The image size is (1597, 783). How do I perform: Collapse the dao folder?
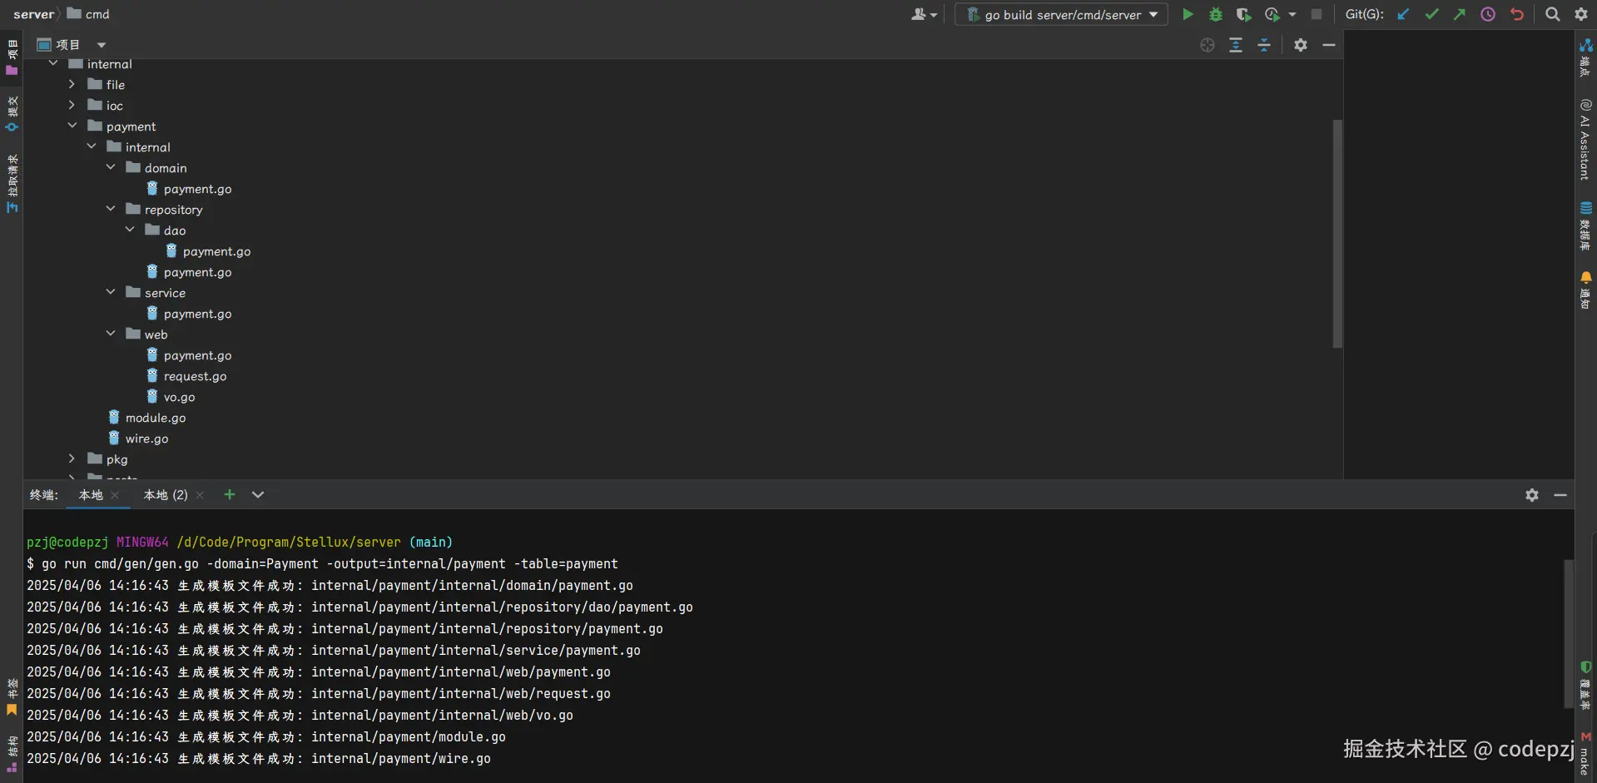point(130,230)
